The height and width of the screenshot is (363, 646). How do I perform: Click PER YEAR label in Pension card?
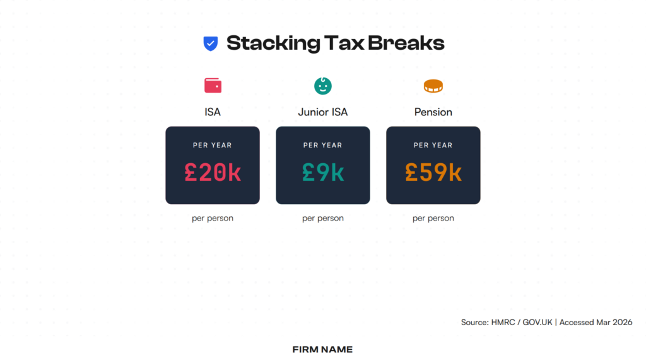(433, 145)
